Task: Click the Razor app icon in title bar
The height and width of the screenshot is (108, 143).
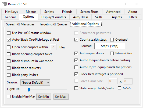Action: [x=5, y=4]
